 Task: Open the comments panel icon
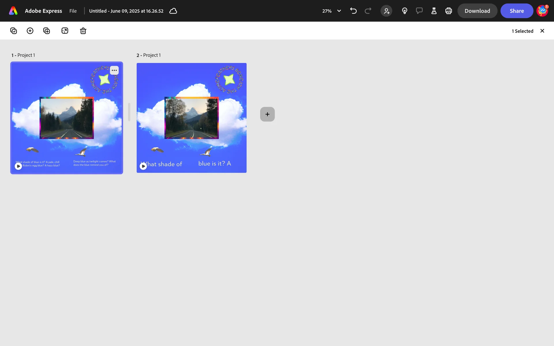pos(419,11)
